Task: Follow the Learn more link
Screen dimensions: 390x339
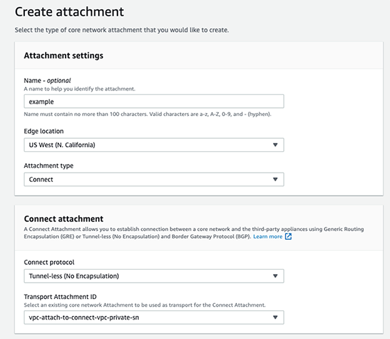Action: click(x=267, y=237)
